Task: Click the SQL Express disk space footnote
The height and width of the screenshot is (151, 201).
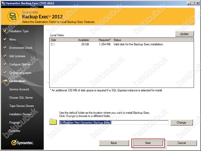Action: pyautogui.click(x=106, y=90)
